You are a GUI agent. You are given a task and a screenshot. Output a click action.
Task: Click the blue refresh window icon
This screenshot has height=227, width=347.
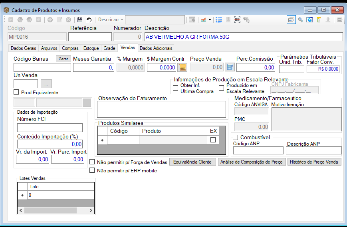tap(309, 20)
